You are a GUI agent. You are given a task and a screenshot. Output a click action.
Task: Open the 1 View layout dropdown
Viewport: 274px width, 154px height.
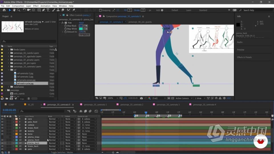(x=200, y=98)
